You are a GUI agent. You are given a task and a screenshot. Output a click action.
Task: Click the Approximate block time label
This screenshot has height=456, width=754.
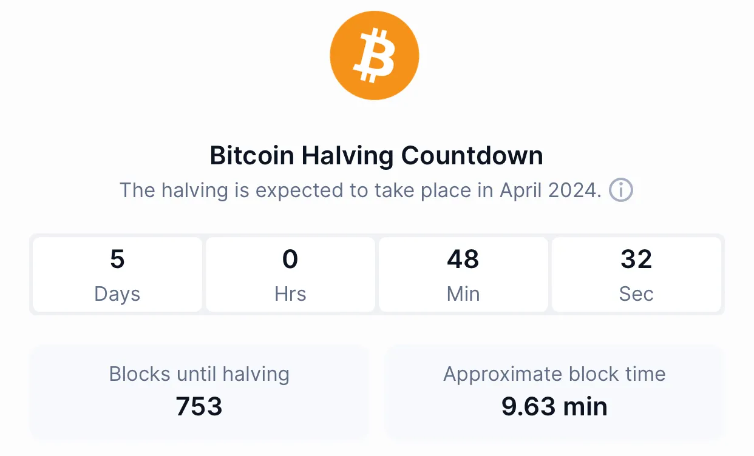pyautogui.click(x=554, y=374)
